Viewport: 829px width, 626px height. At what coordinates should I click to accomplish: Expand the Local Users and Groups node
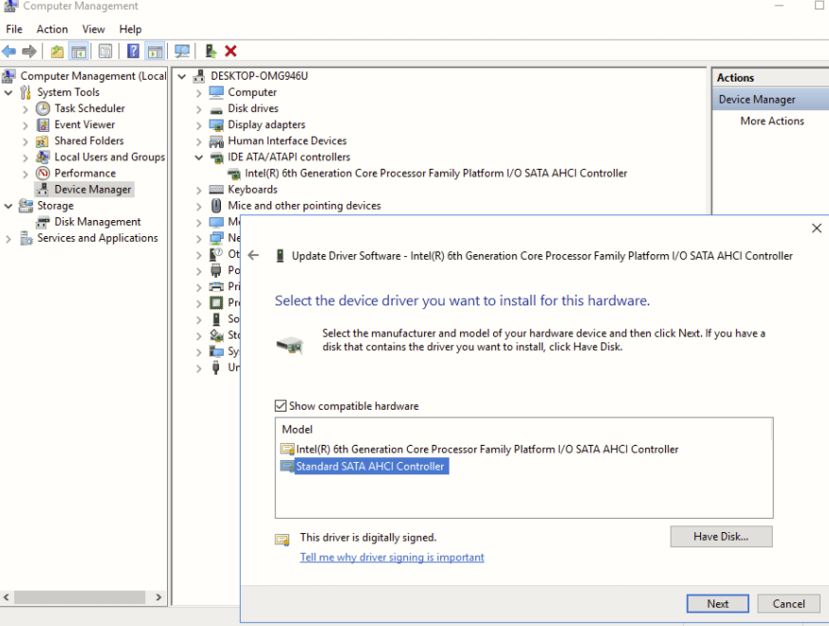[26, 158]
